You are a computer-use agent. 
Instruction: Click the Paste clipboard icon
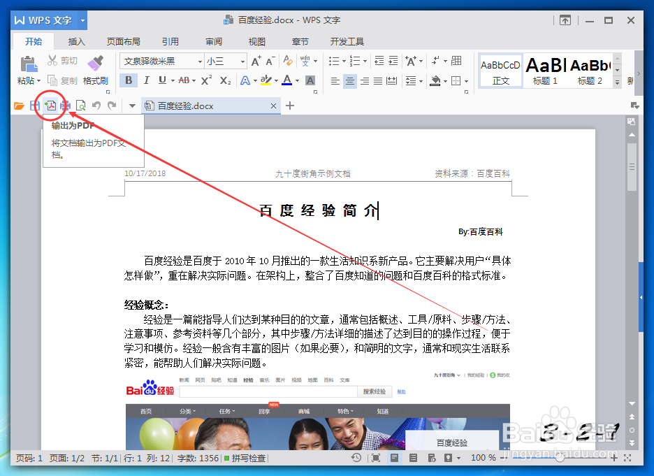(x=29, y=64)
